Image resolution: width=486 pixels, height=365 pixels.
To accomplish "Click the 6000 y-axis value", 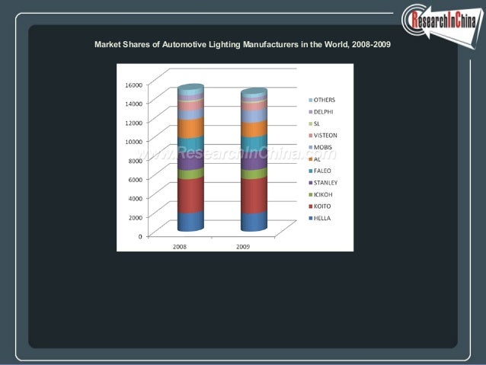I will (x=136, y=180).
